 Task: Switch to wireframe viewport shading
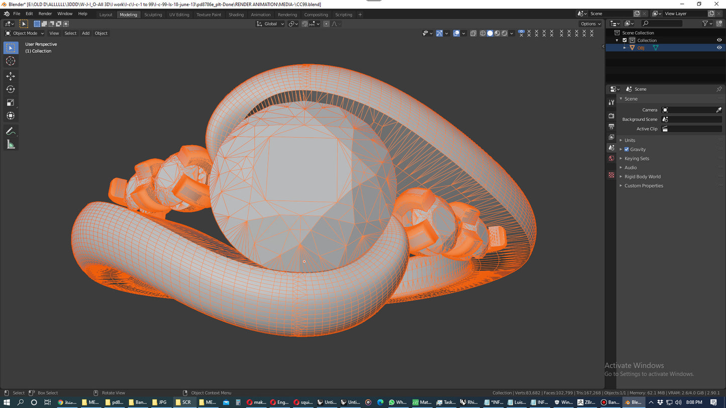tap(483, 34)
